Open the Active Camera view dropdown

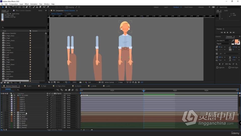click(x=110, y=82)
